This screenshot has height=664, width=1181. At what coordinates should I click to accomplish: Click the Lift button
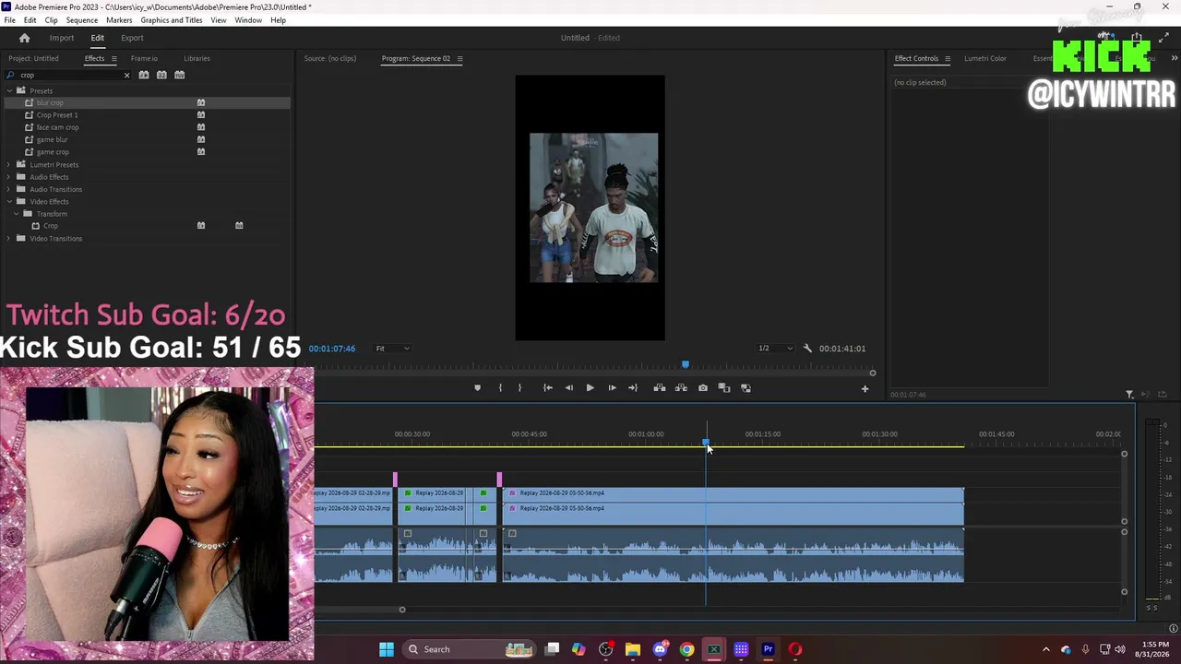(x=659, y=388)
